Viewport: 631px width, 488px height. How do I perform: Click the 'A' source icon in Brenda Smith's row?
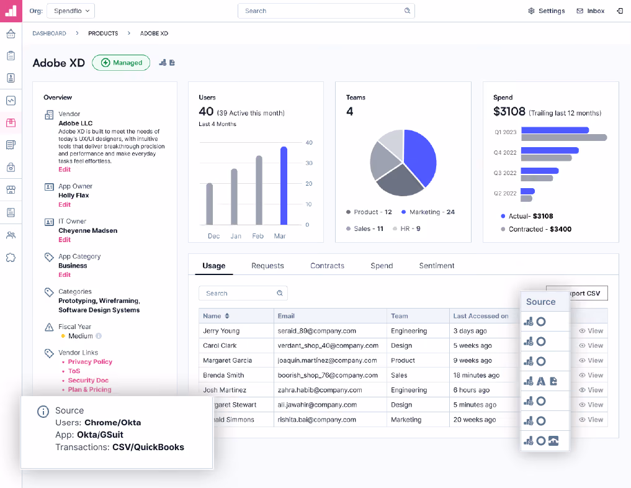(x=541, y=381)
